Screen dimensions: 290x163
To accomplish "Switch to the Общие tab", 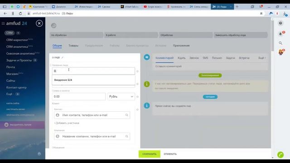I will [57, 46].
